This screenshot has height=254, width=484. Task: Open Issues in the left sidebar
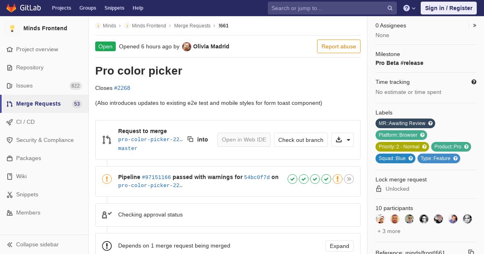pyautogui.click(x=24, y=85)
